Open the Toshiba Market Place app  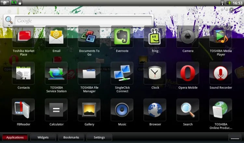coord(23,37)
